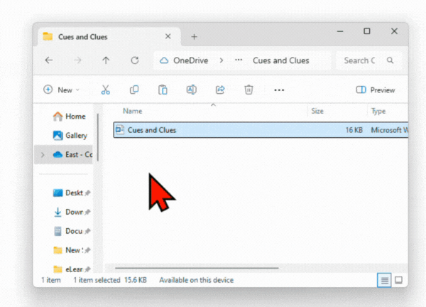Navigate back to previous folder
Image resolution: width=426 pixels, height=307 pixels.
[49, 61]
